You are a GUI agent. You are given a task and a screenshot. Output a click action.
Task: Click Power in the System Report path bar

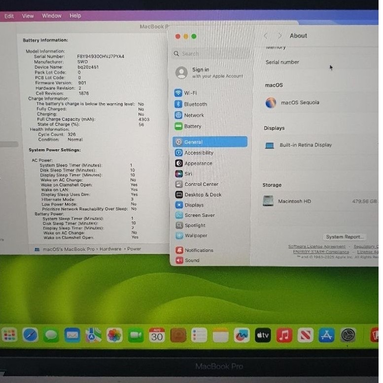pos(134,249)
